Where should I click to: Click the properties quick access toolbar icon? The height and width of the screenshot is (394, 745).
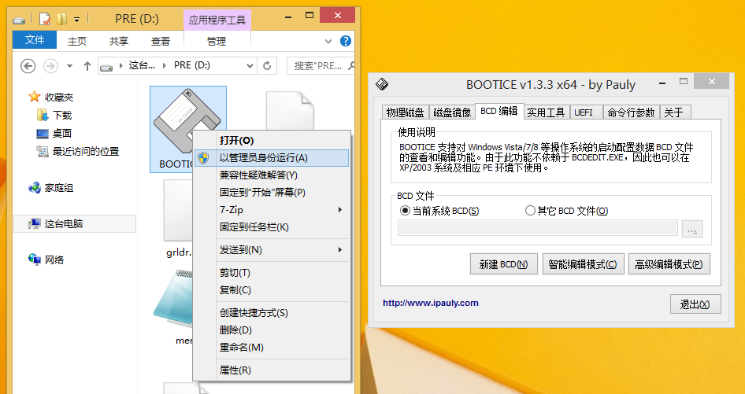click(45, 19)
